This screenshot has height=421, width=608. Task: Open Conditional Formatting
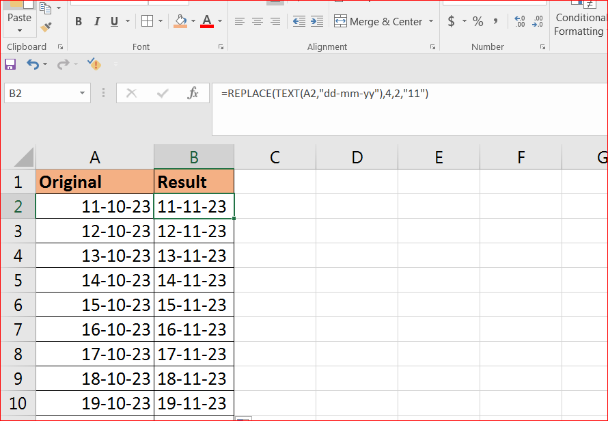(579, 24)
